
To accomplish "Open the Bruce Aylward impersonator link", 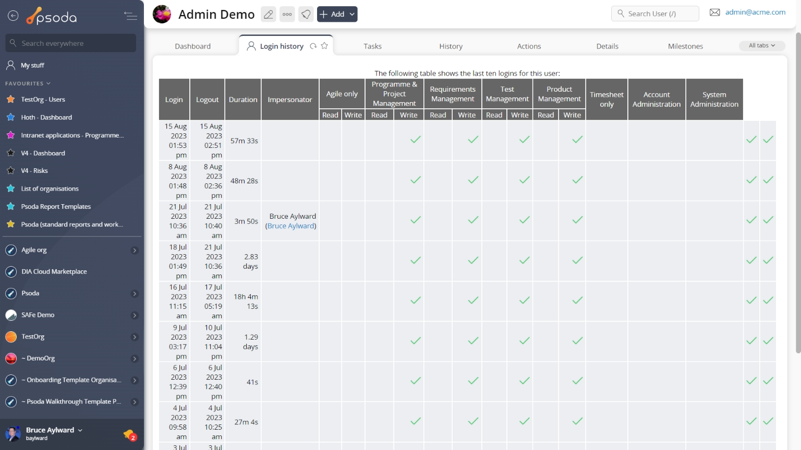I will [x=290, y=226].
